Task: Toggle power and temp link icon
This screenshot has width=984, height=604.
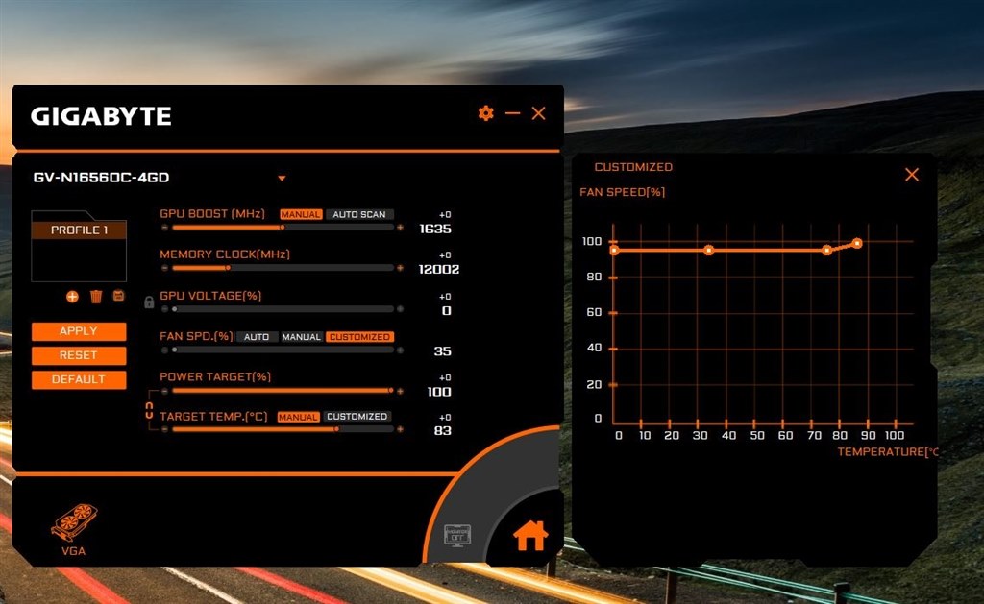Action: (x=149, y=411)
